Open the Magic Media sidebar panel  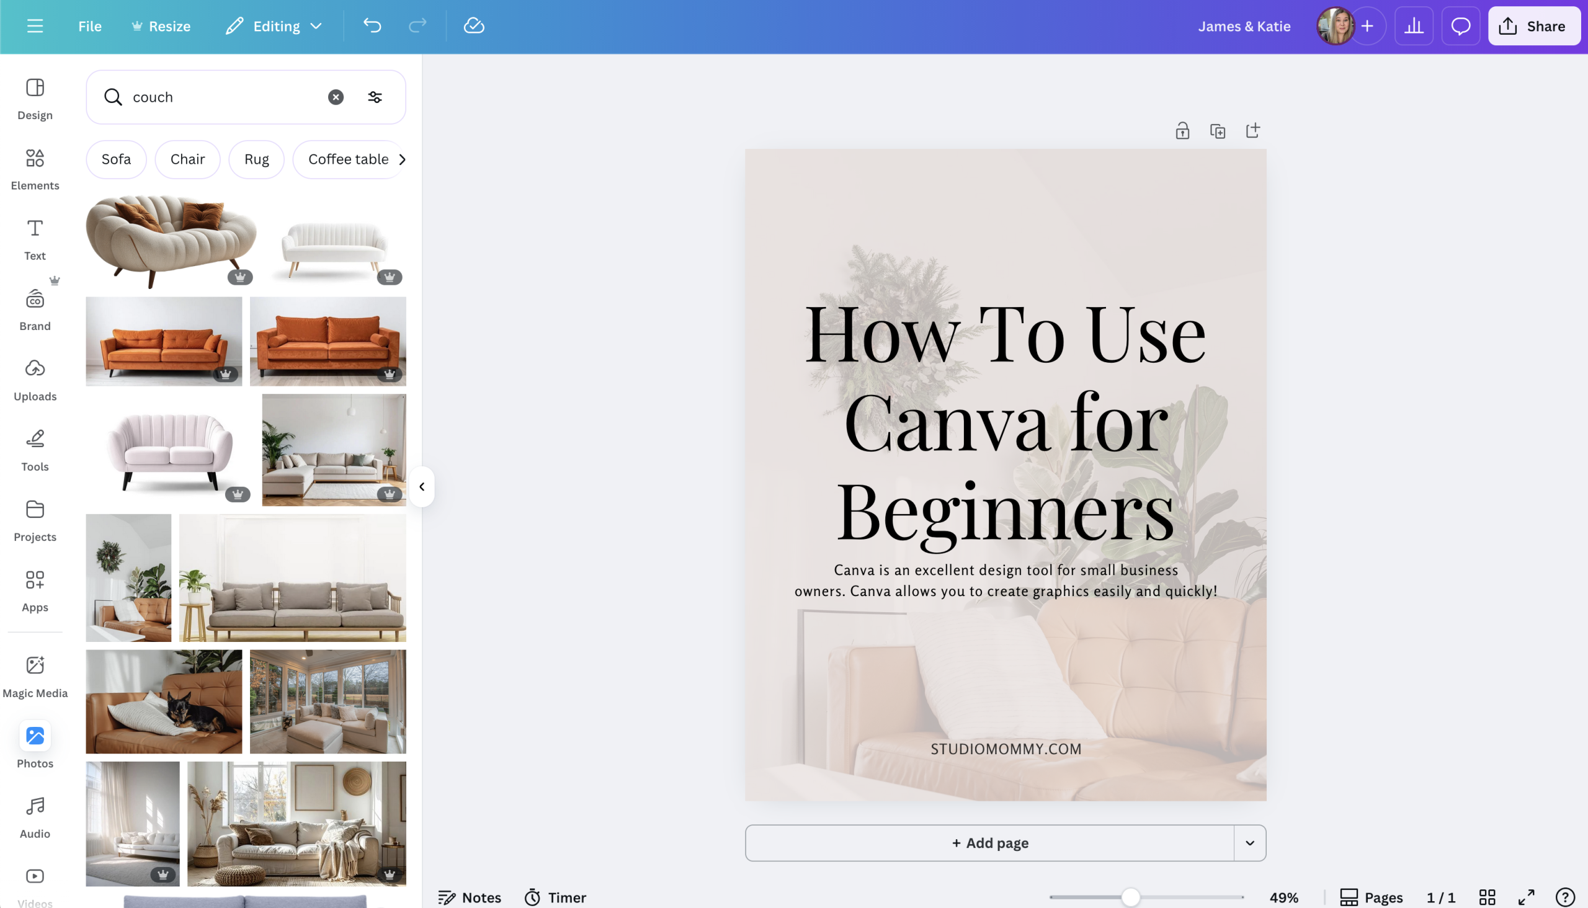35,677
